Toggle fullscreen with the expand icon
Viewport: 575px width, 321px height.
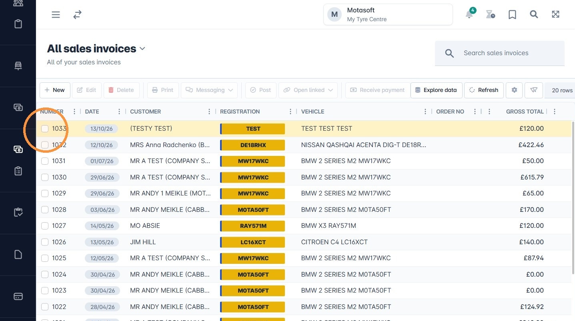(x=555, y=14)
